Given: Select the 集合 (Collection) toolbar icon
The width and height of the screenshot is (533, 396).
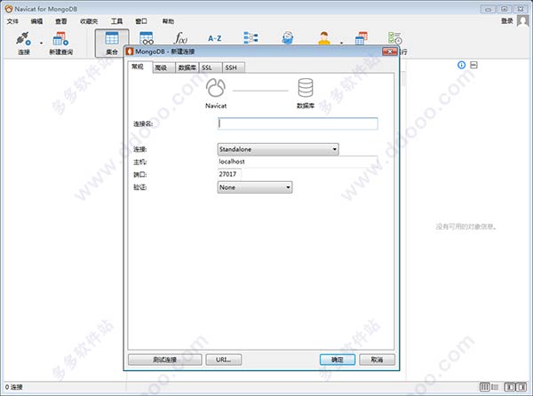Looking at the screenshot, I should (x=112, y=44).
